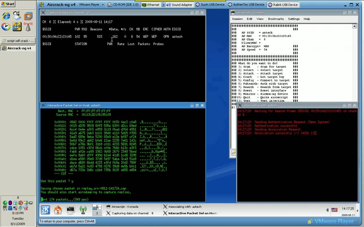The height and width of the screenshot is (227, 364).
Task: Click the X icon of Associating with aztech window
Action: click(x=240, y=105)
